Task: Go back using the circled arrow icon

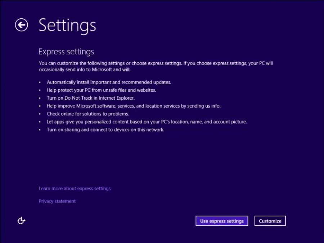Action: [21, 25]
